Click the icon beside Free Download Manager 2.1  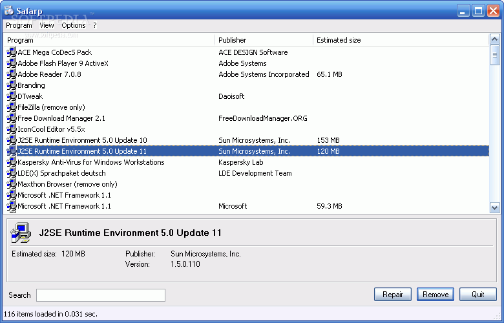point(12,118)
